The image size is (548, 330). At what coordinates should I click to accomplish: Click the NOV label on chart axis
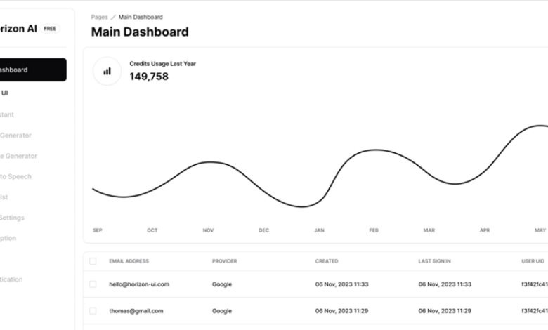[208, 230]
